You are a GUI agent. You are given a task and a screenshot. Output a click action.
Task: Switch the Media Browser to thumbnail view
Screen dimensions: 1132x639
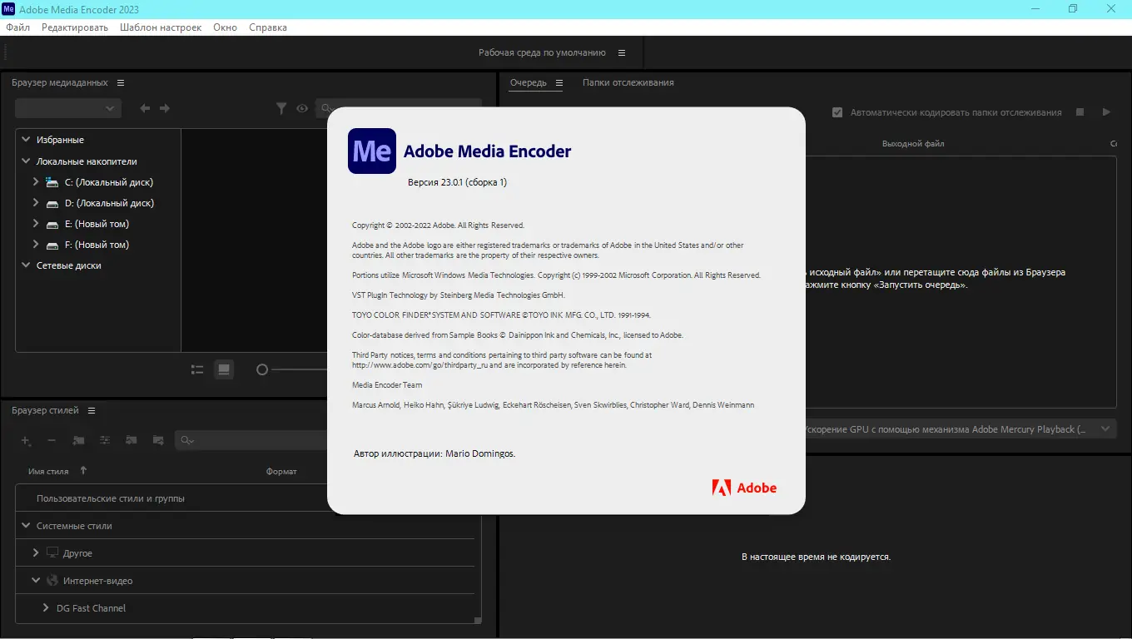tap(224, 369)
